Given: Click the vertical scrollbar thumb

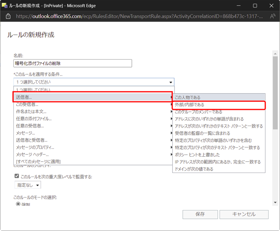Looking at the screenshot, I should 275,93.
